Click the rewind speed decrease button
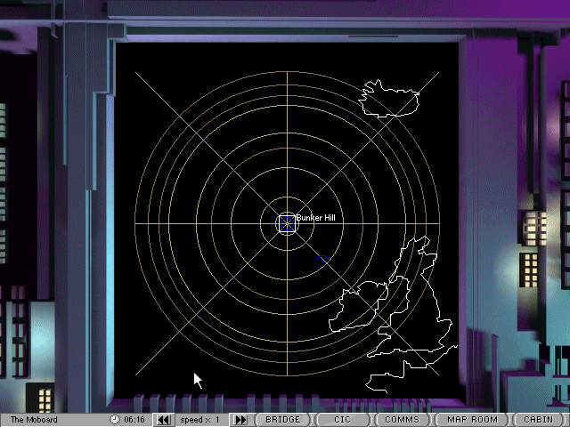Screen dimensions: 570x427 pos(164,420)
